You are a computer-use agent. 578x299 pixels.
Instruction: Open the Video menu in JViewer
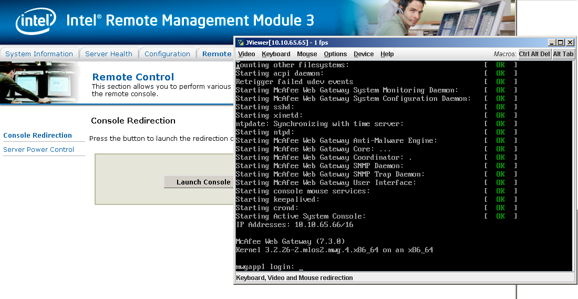[246, 54]
